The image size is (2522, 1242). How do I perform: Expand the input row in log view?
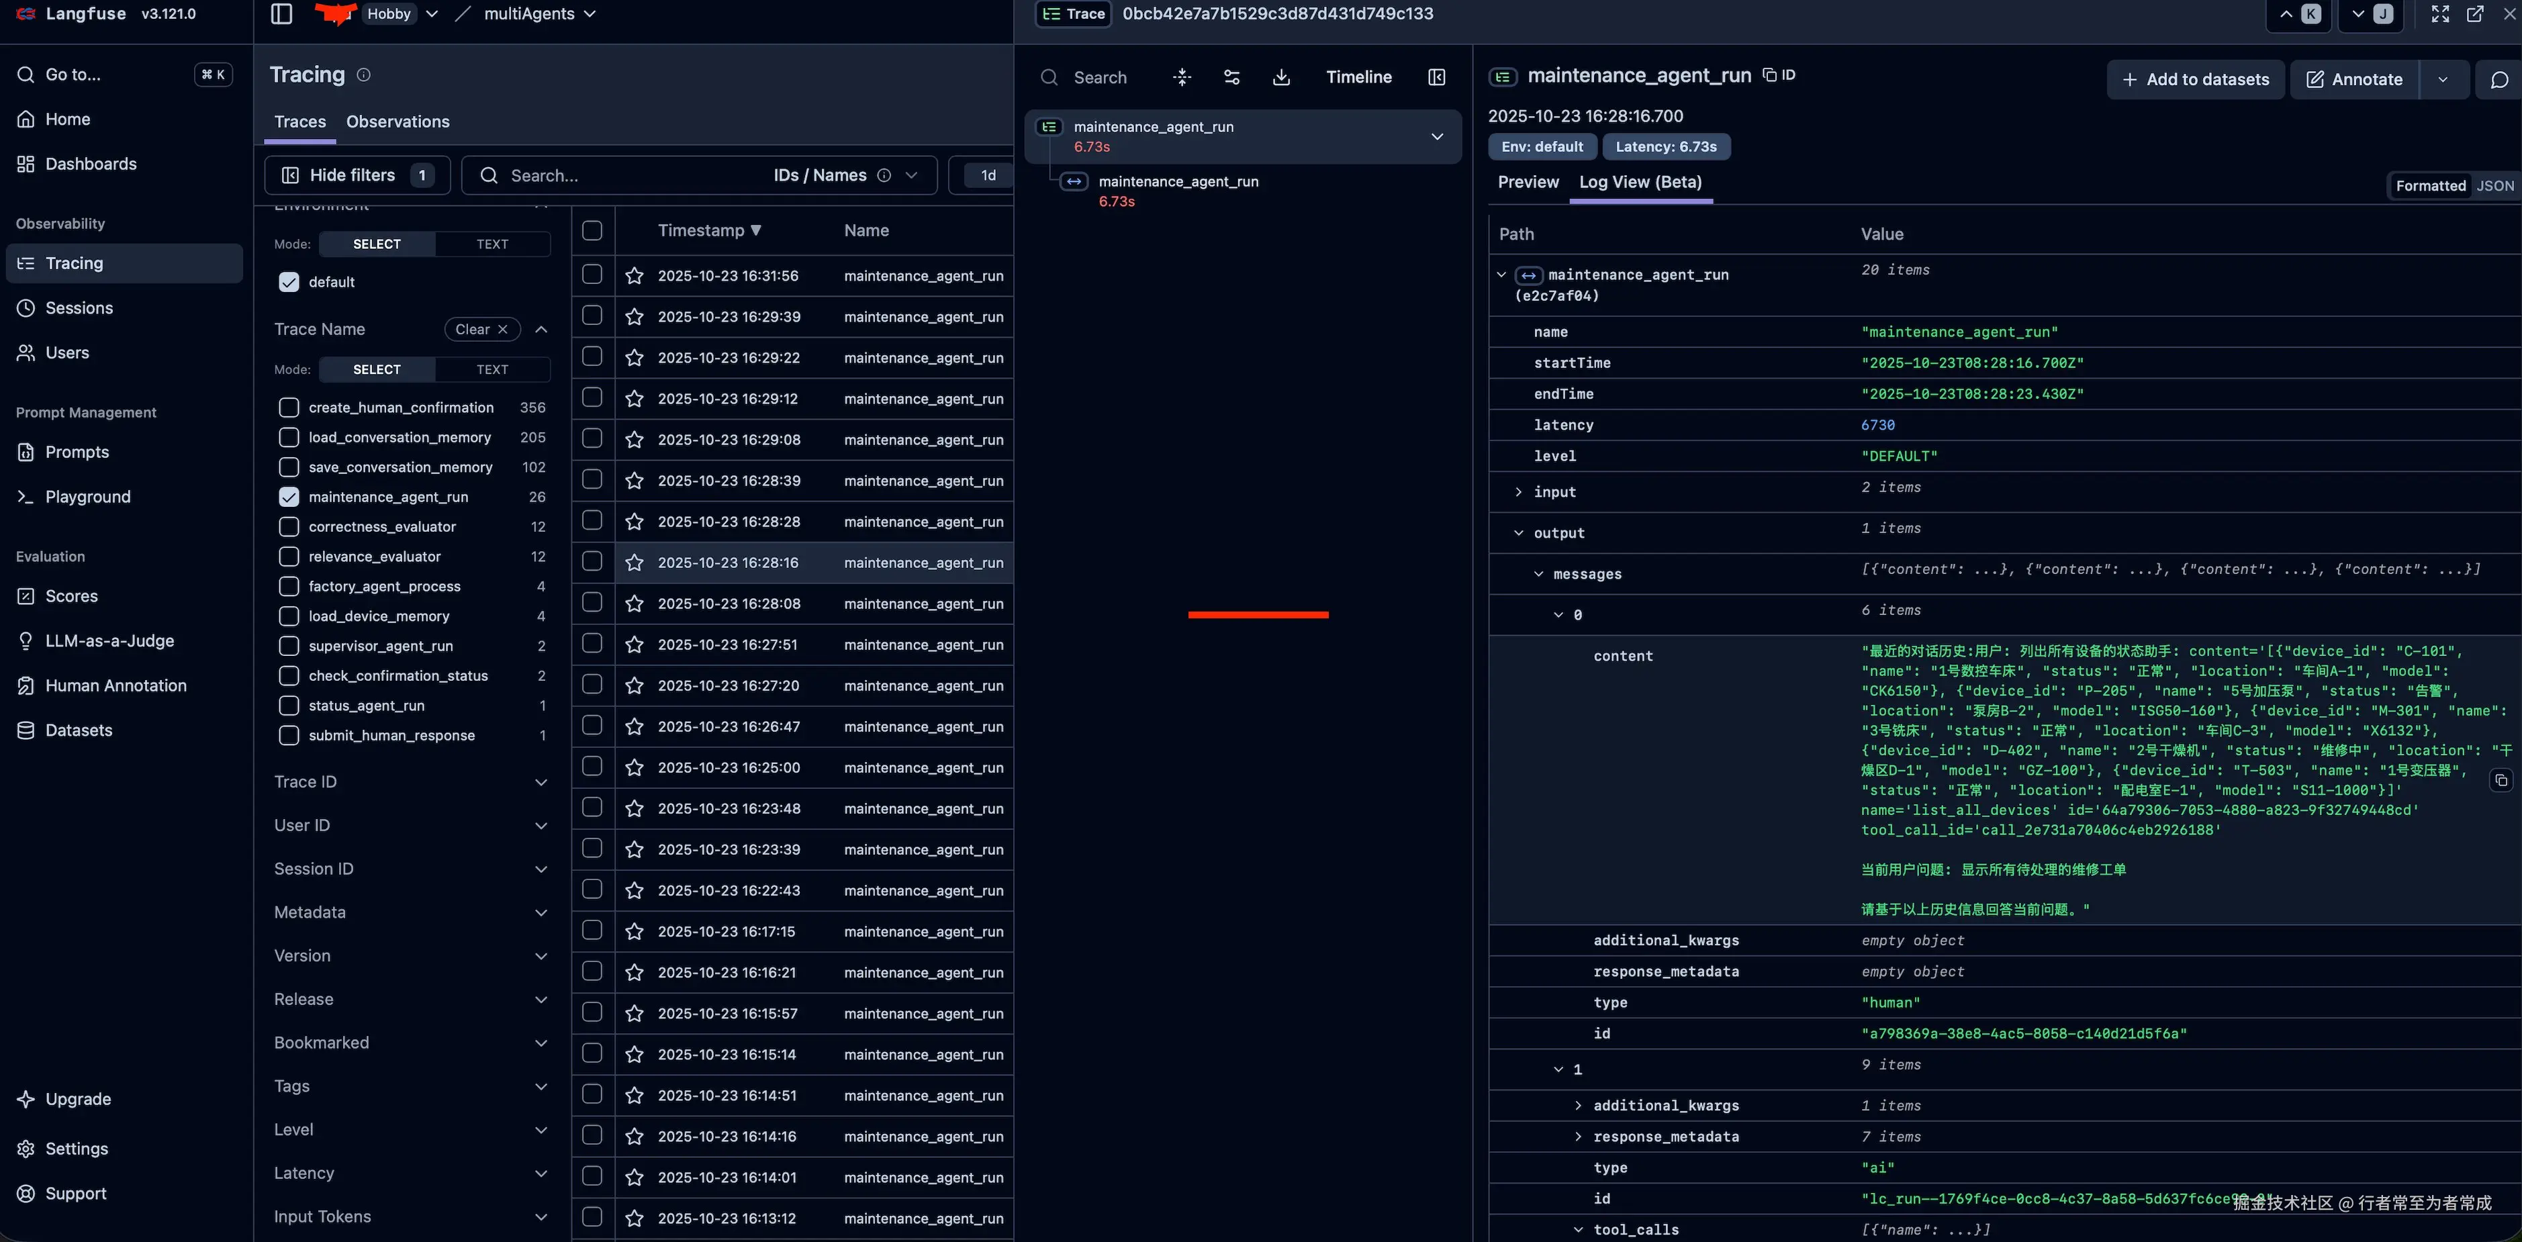click(1518, 492)
